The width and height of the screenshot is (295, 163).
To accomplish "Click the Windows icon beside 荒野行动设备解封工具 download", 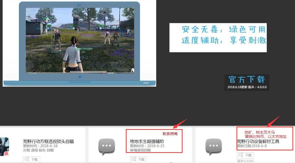I will coord(240,155).
